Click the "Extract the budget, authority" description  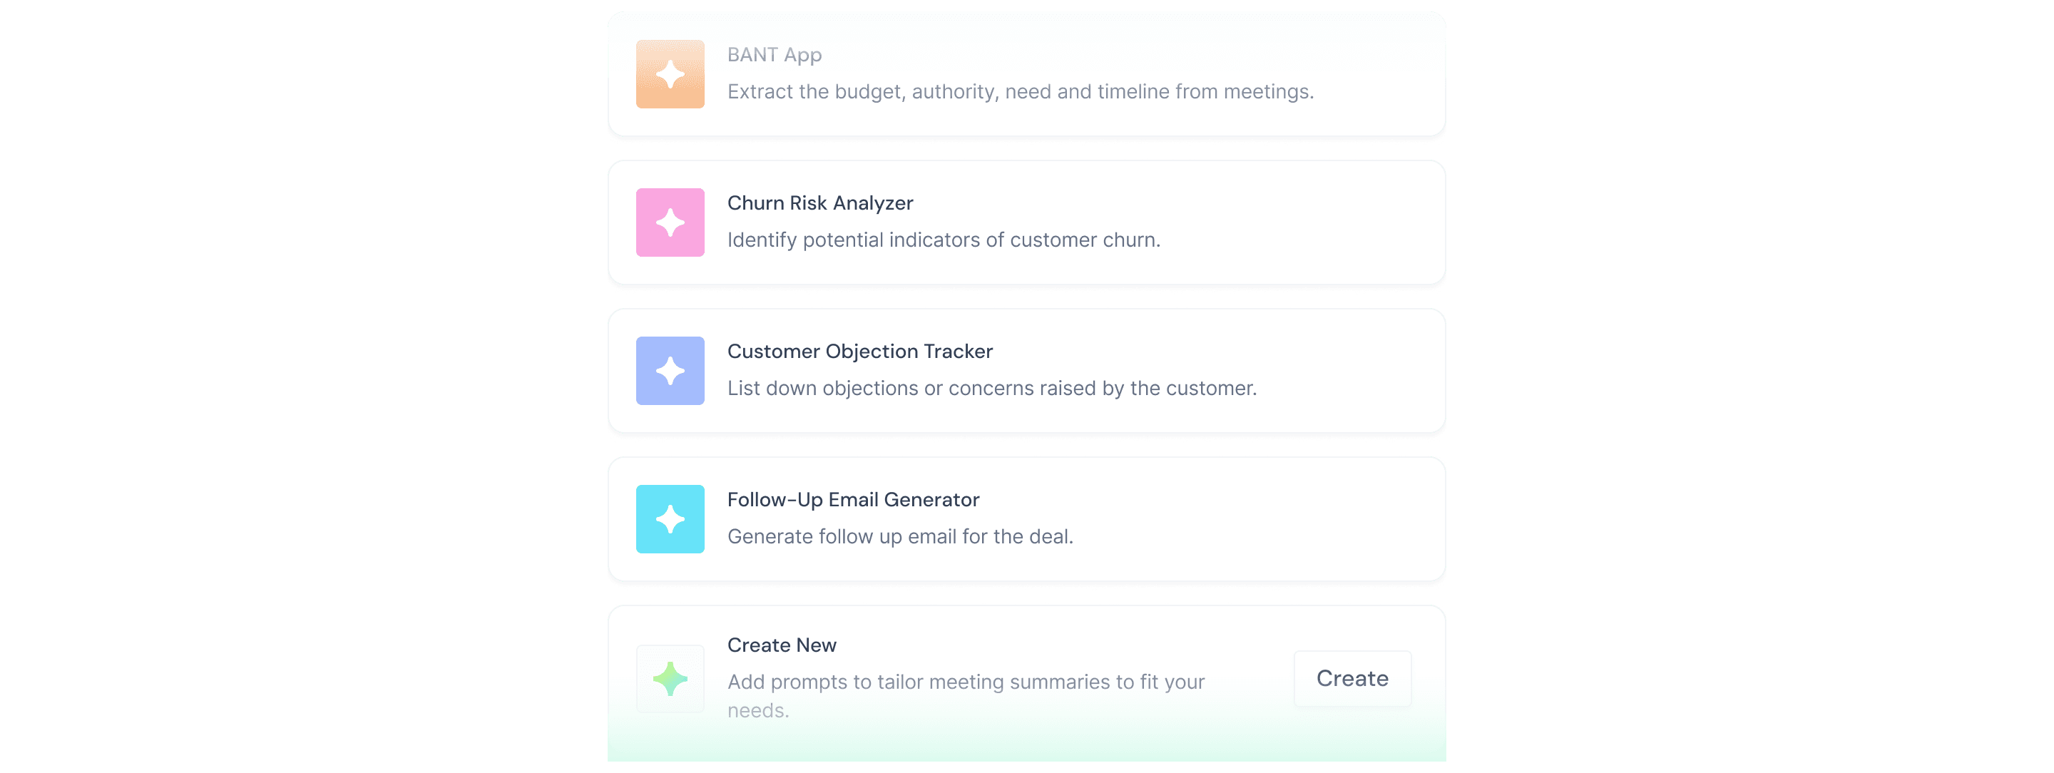point(1020,93)
